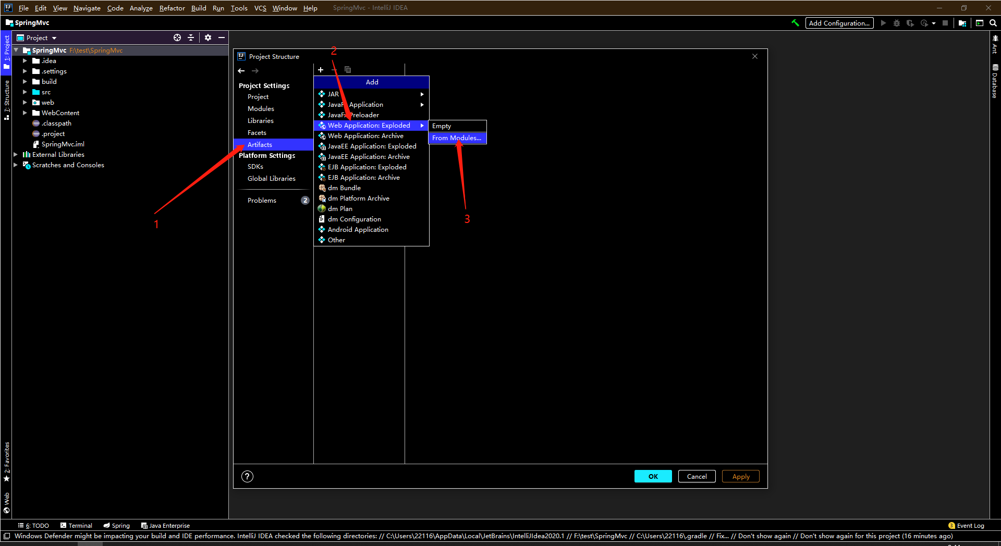Click the Add plus icon in Project Structure
This screenshot has height=546, width=1001.
click(x=320, y=70)
